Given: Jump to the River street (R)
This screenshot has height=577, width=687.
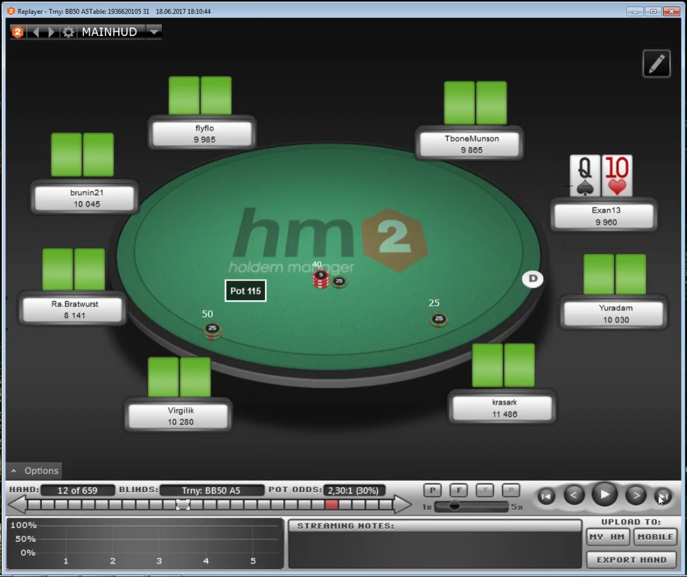Looking at the screenshot, I should (511, 490).
